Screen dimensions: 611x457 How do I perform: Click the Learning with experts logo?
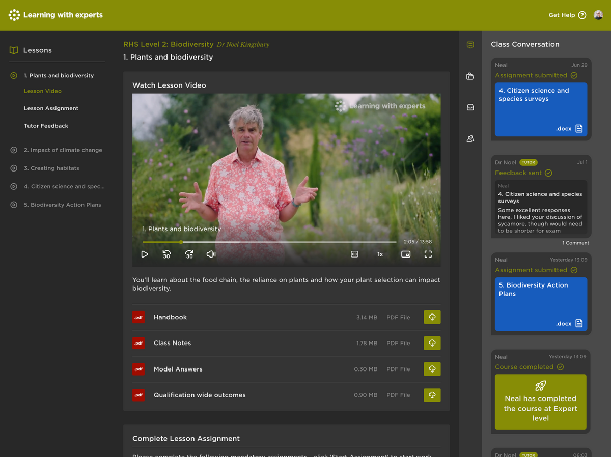[x=55, y=15]
